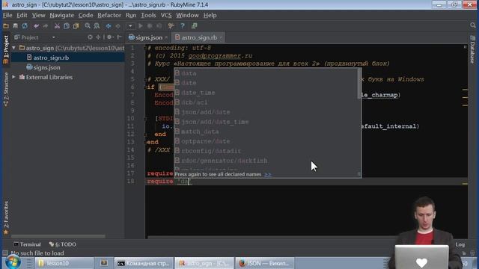Image resolution: width=479 pixels, height=269 pixels.
Task: Click the Debug toolbar icon
Action: tap(150, 26)
